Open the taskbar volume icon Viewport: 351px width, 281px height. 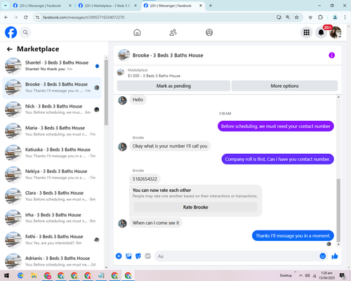coord(307,275)
